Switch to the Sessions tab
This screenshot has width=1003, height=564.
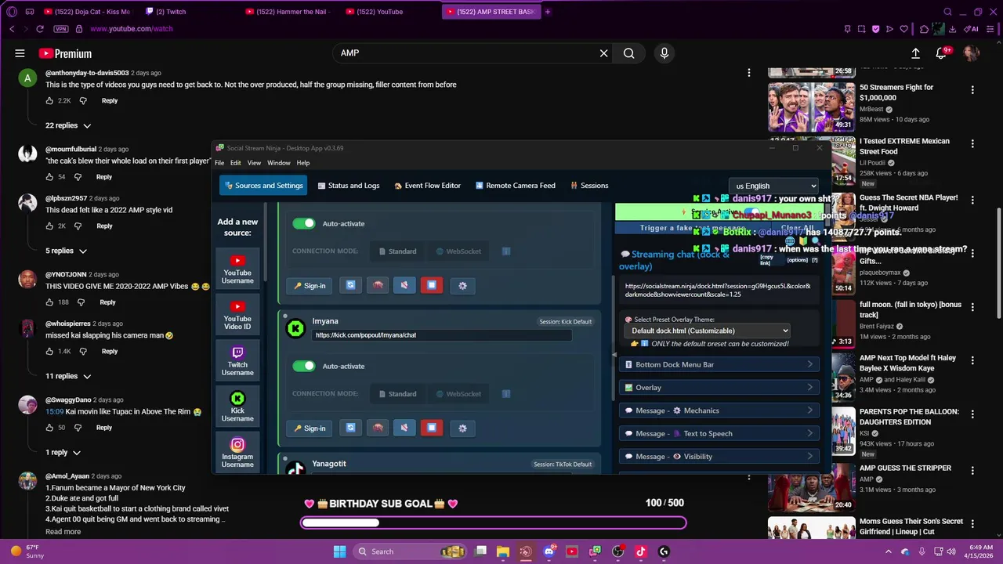pos(589,186)
